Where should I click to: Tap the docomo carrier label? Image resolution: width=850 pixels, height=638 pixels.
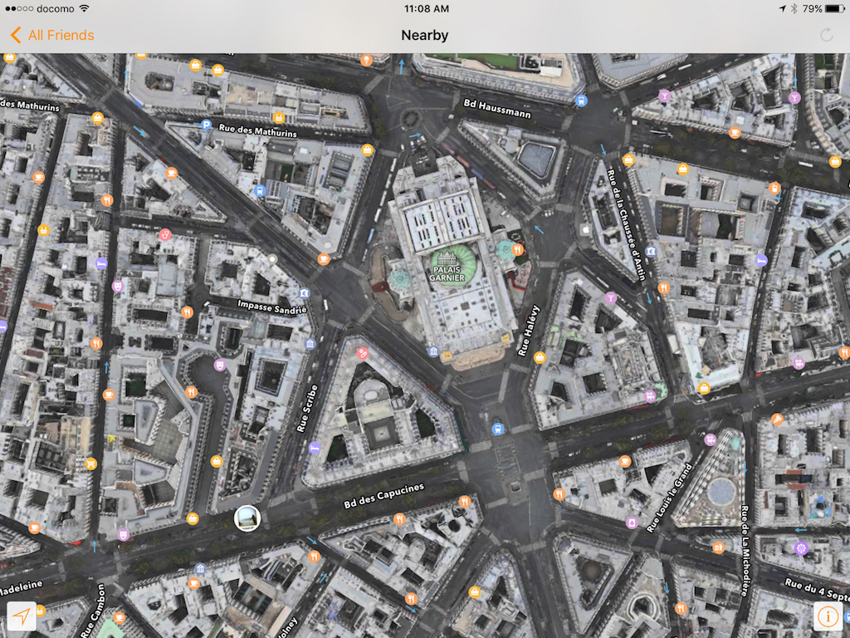pyautogui.click(x=56, y=8)
